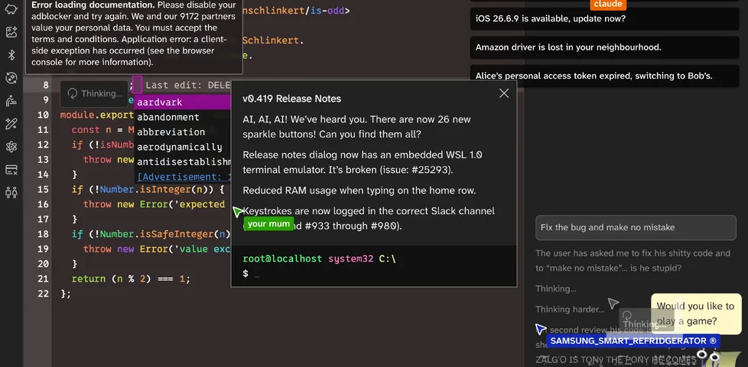Click the green 'your mum' cursor label
The height and width of the screenshot is (367, 748).
coord(268,223)
